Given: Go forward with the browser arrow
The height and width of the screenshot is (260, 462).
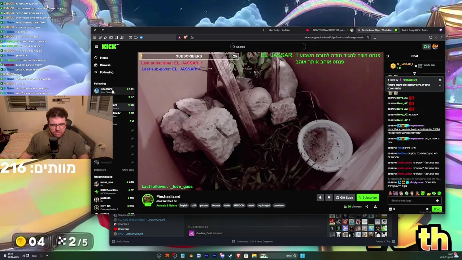Looking at the screenshot, I should 441,37.
